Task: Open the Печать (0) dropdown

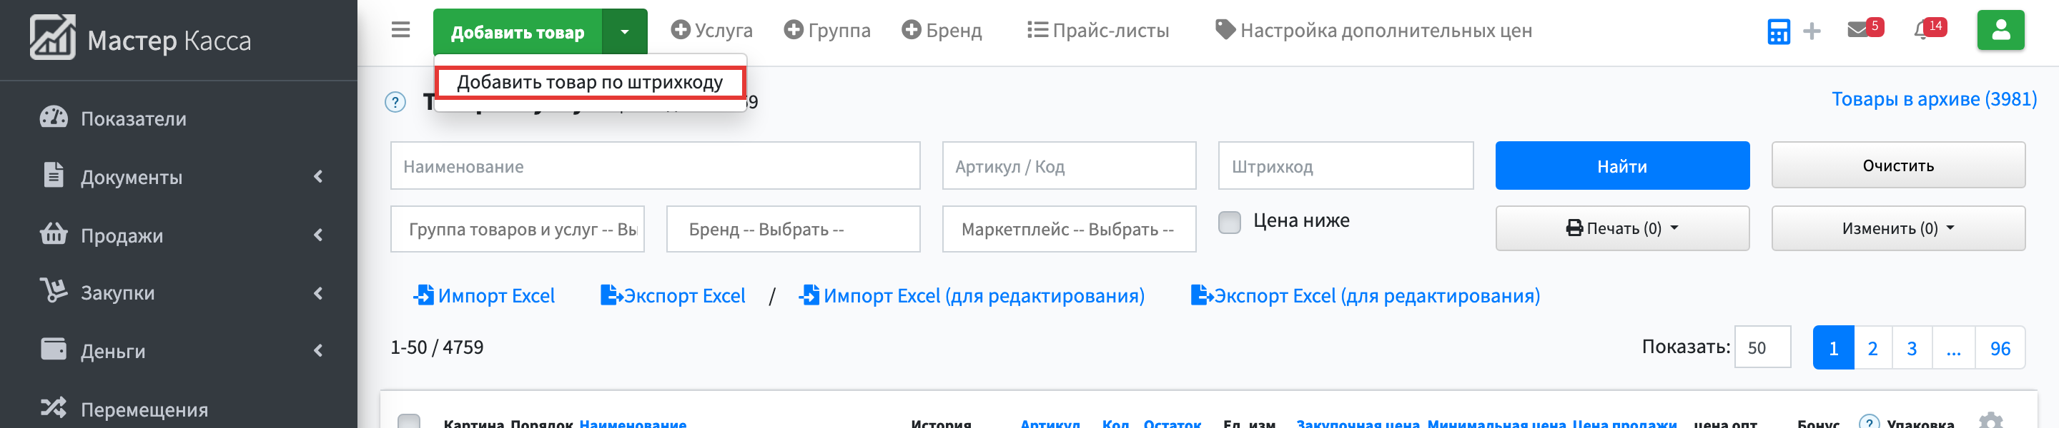Action: (1623, 228)
